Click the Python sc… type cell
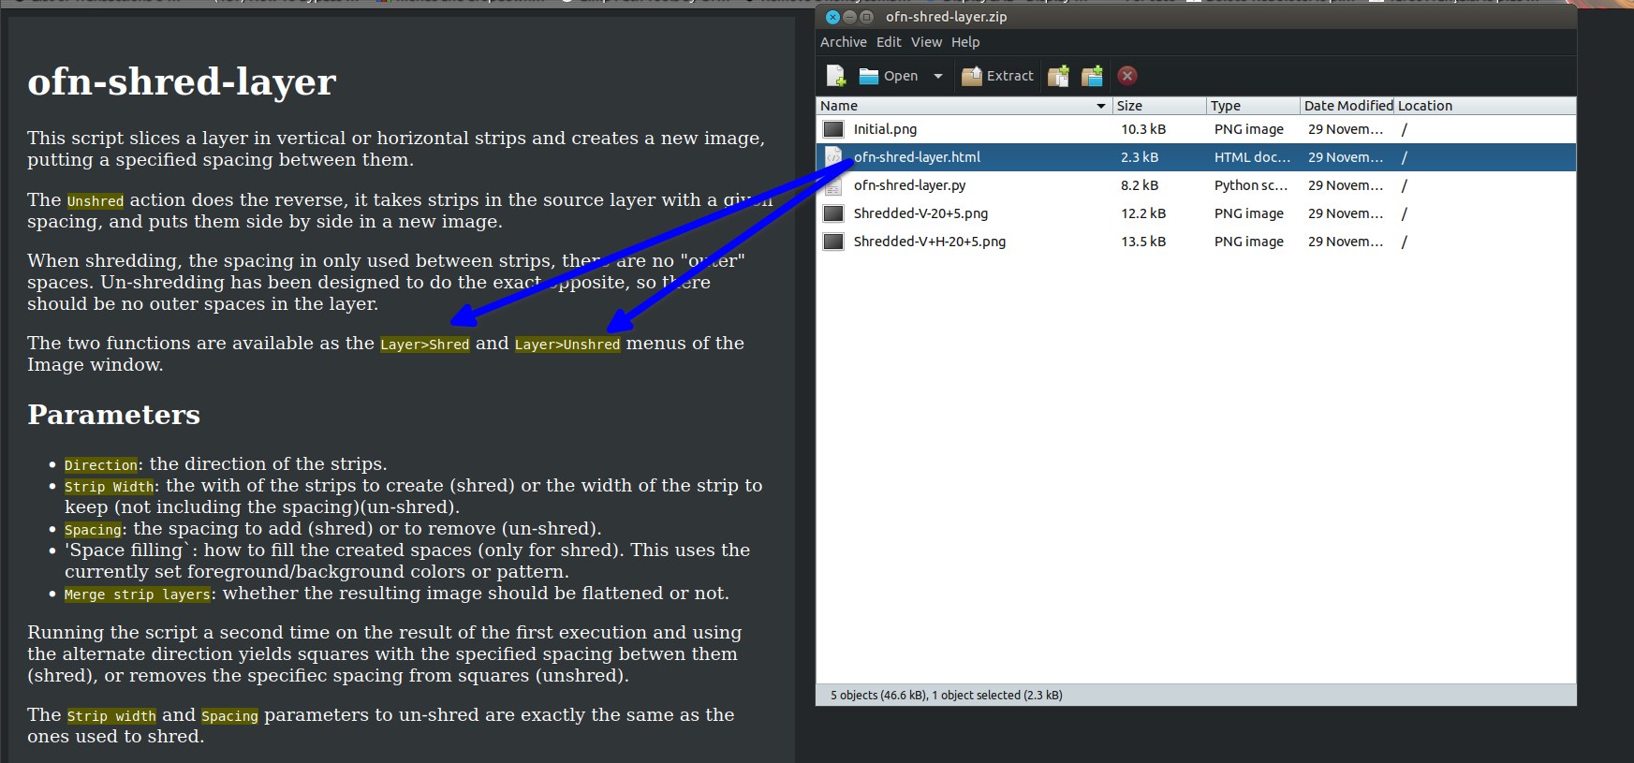This screenshot has height=763, width=1634. pos(1251,185)
